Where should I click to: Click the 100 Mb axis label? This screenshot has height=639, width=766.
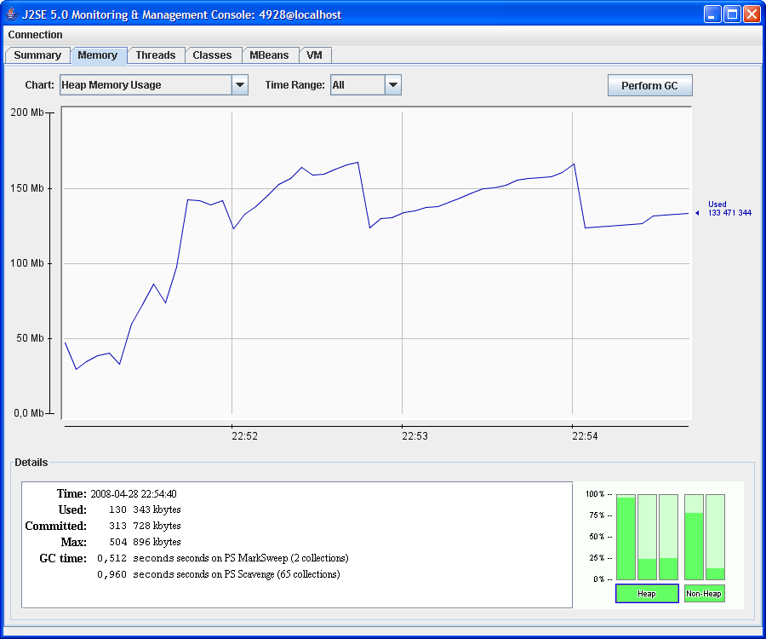click(x=27, y=263)
